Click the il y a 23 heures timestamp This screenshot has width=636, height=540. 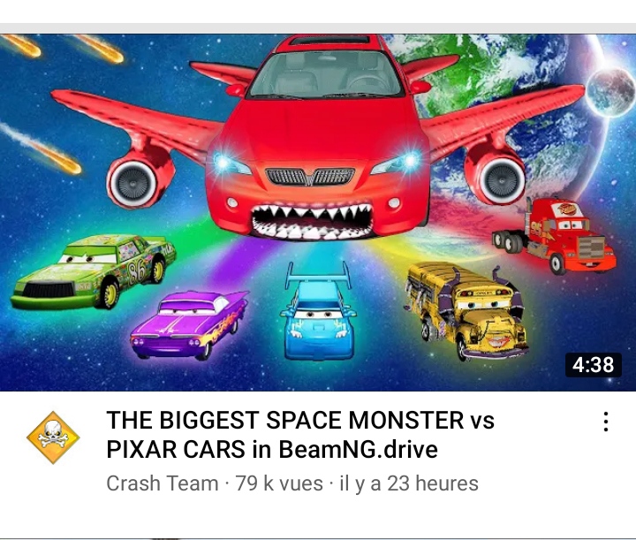[409, 483]
